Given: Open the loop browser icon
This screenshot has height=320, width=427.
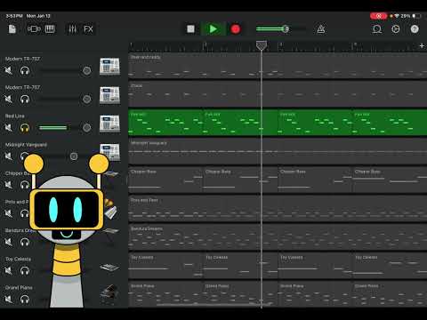Looking at the screenshot, I should pyautogui.click(x=377, y=29).
